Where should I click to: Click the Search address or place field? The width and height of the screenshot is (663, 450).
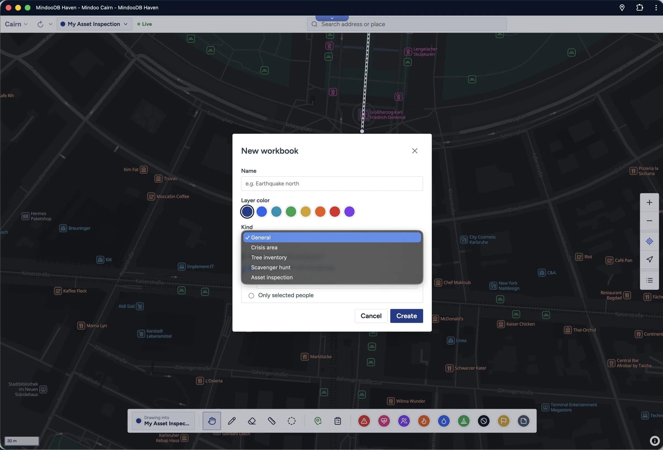pyautogui.click(x=407, y=24)
